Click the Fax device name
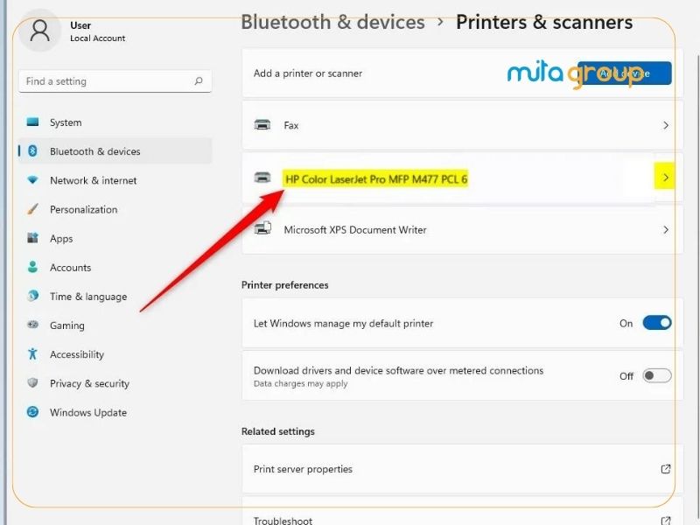The image size is (700, 525). coord(291,125)
